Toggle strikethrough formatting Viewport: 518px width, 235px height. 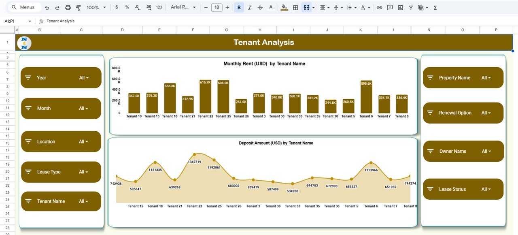point(260,8)
